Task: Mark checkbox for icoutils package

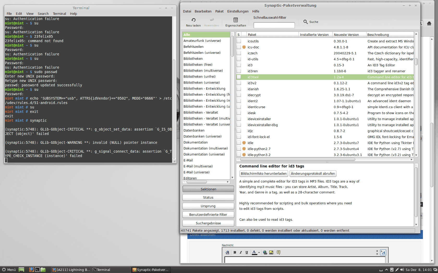Action: 239,41
